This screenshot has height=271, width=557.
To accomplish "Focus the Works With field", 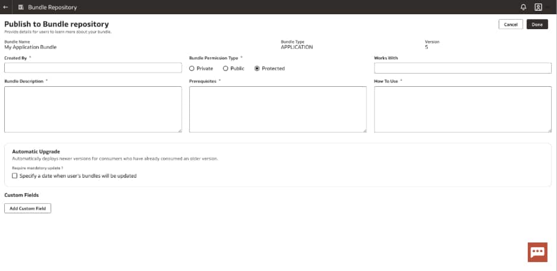I will point(463,68).
